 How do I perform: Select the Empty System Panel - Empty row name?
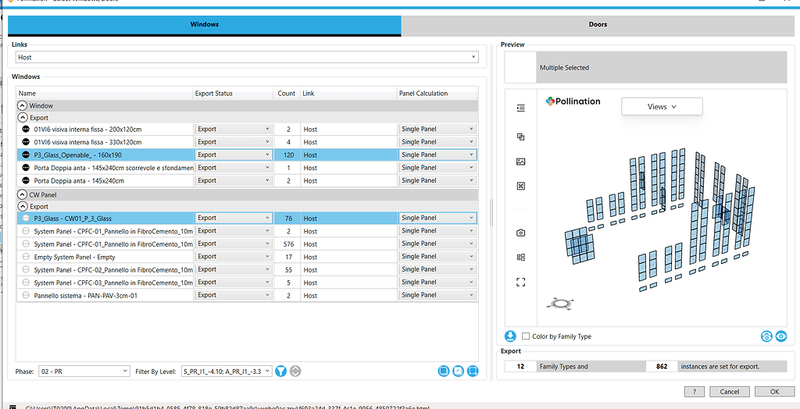coord(74,257)
